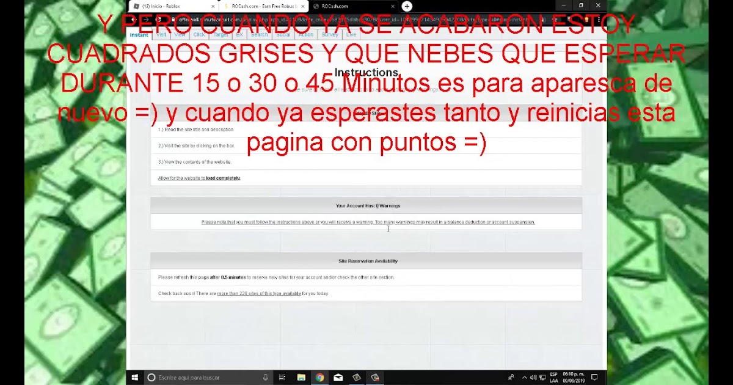Open the Target offer tab
This screenshot has height=385, width=733.
click(221, 35)
